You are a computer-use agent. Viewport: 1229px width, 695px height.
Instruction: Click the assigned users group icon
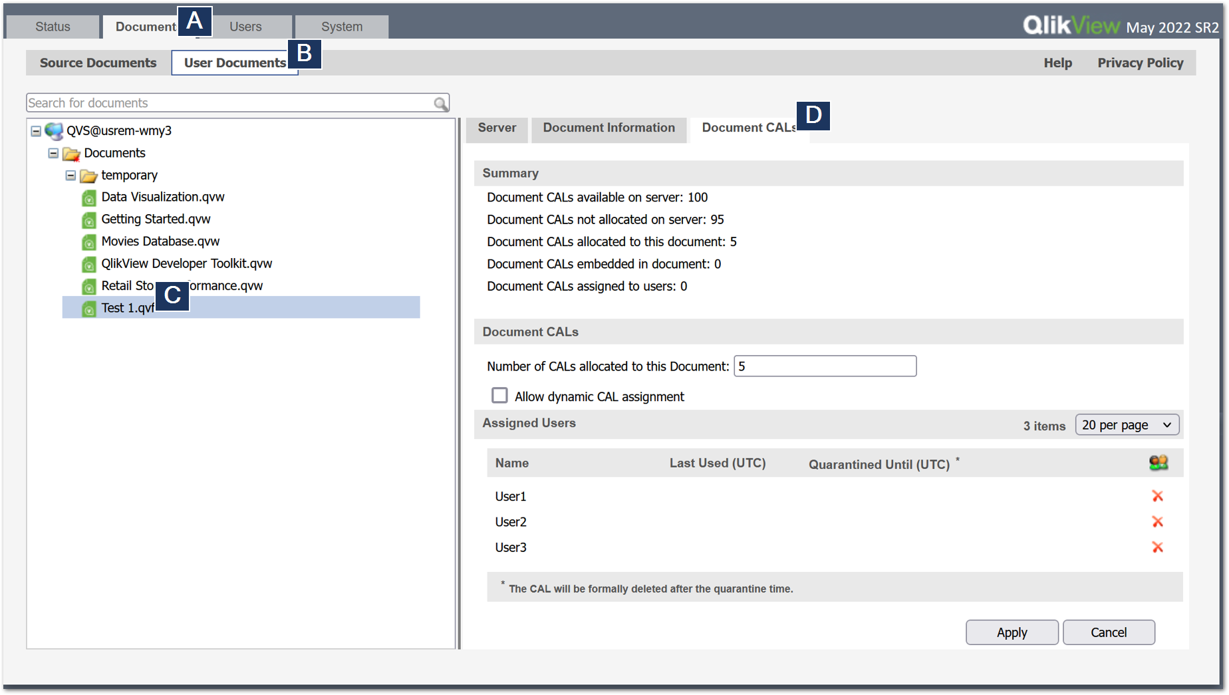pos(1158,462)
